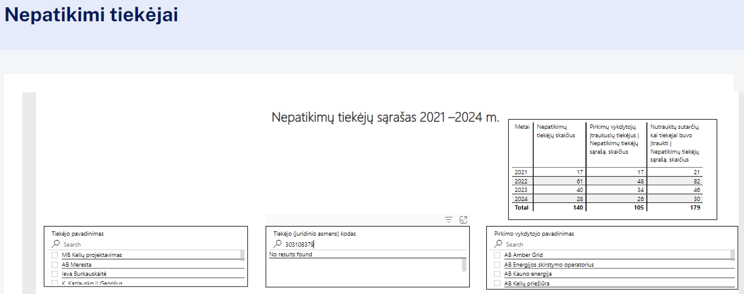
Task: Check the AB Kelių priežiūra checkbox
Action: tap(498, 283)
